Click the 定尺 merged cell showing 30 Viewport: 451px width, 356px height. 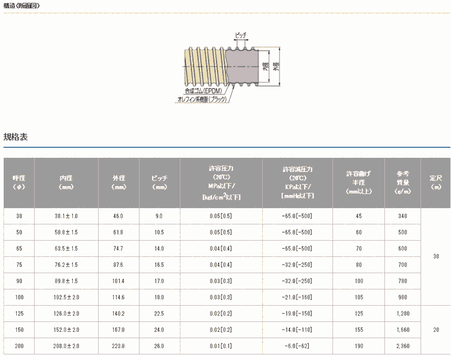click(435, 256)
